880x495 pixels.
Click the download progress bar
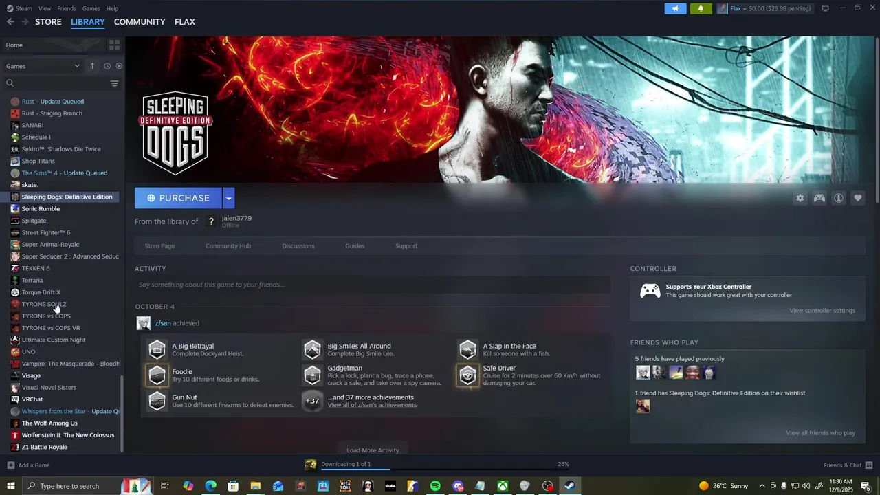click(x=445, y=470)
